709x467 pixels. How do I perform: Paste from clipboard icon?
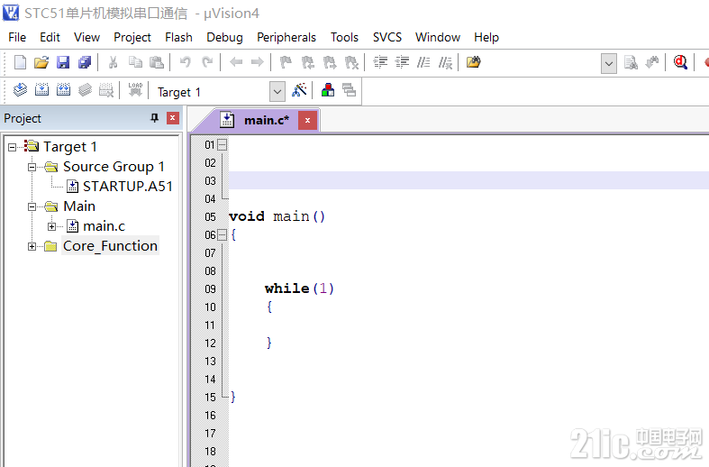point(157,62)
